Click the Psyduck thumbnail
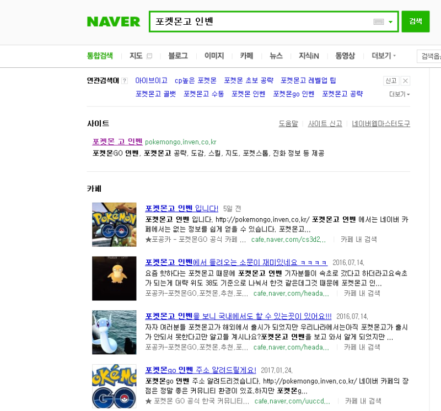441x411 pixels. 114,278
